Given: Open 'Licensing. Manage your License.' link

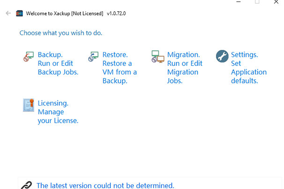Looking at the screenshot, I should (x=58, y=112).
